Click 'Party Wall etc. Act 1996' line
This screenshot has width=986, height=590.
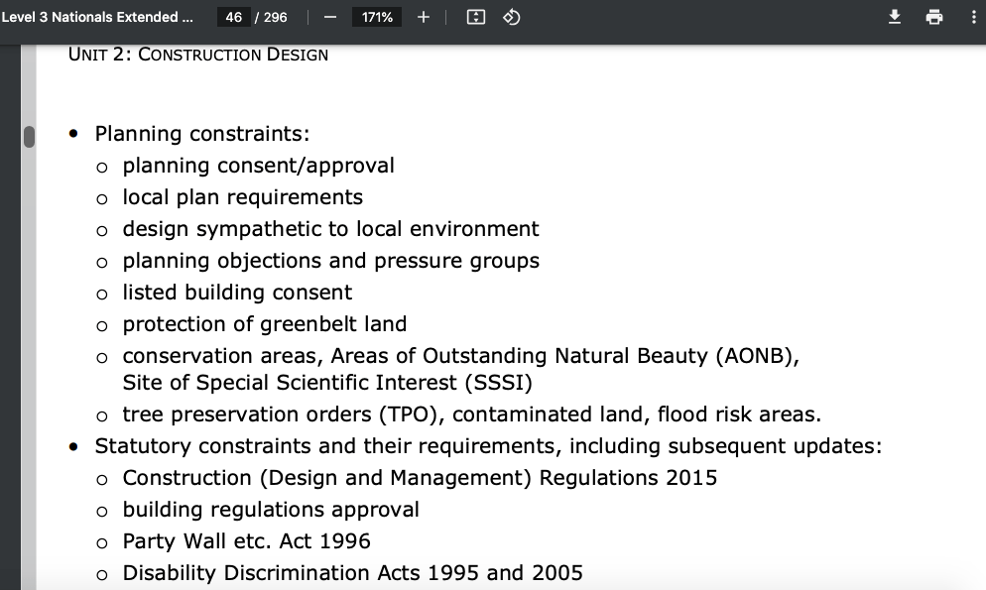coord(246,541)
